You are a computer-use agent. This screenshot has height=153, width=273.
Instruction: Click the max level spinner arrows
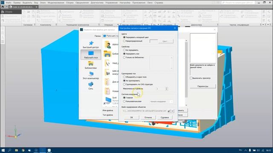166,89
